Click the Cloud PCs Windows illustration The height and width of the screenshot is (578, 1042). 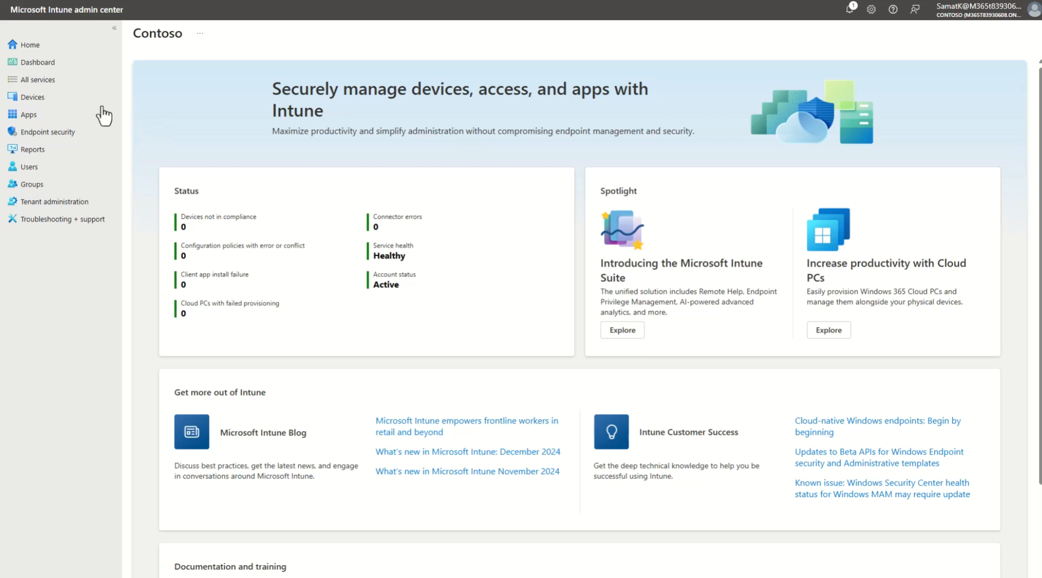click(829, 230)
